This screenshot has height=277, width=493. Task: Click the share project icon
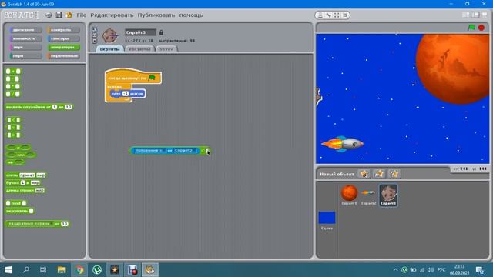tap(69, 15)
